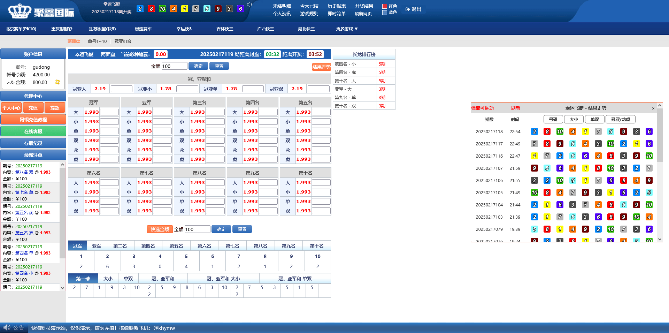The width and height of the screenshot is (669, 333).
Task: Toggle 大小 view in results trend popup
Action: 574,119
